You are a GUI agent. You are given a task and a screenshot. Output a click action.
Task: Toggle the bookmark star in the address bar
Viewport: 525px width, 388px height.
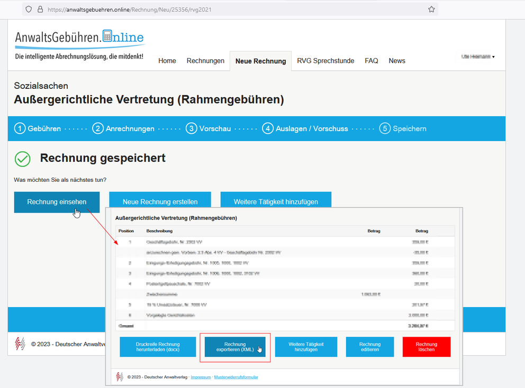pos(431,8)
